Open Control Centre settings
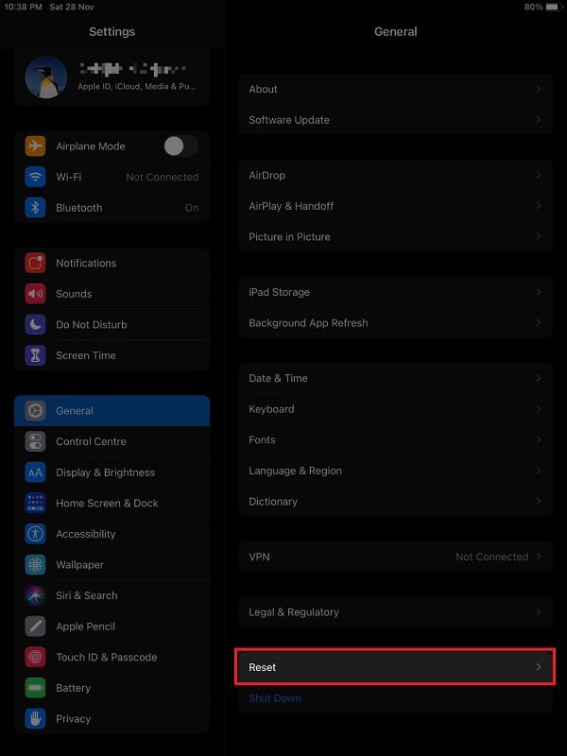 coord(112,441)
